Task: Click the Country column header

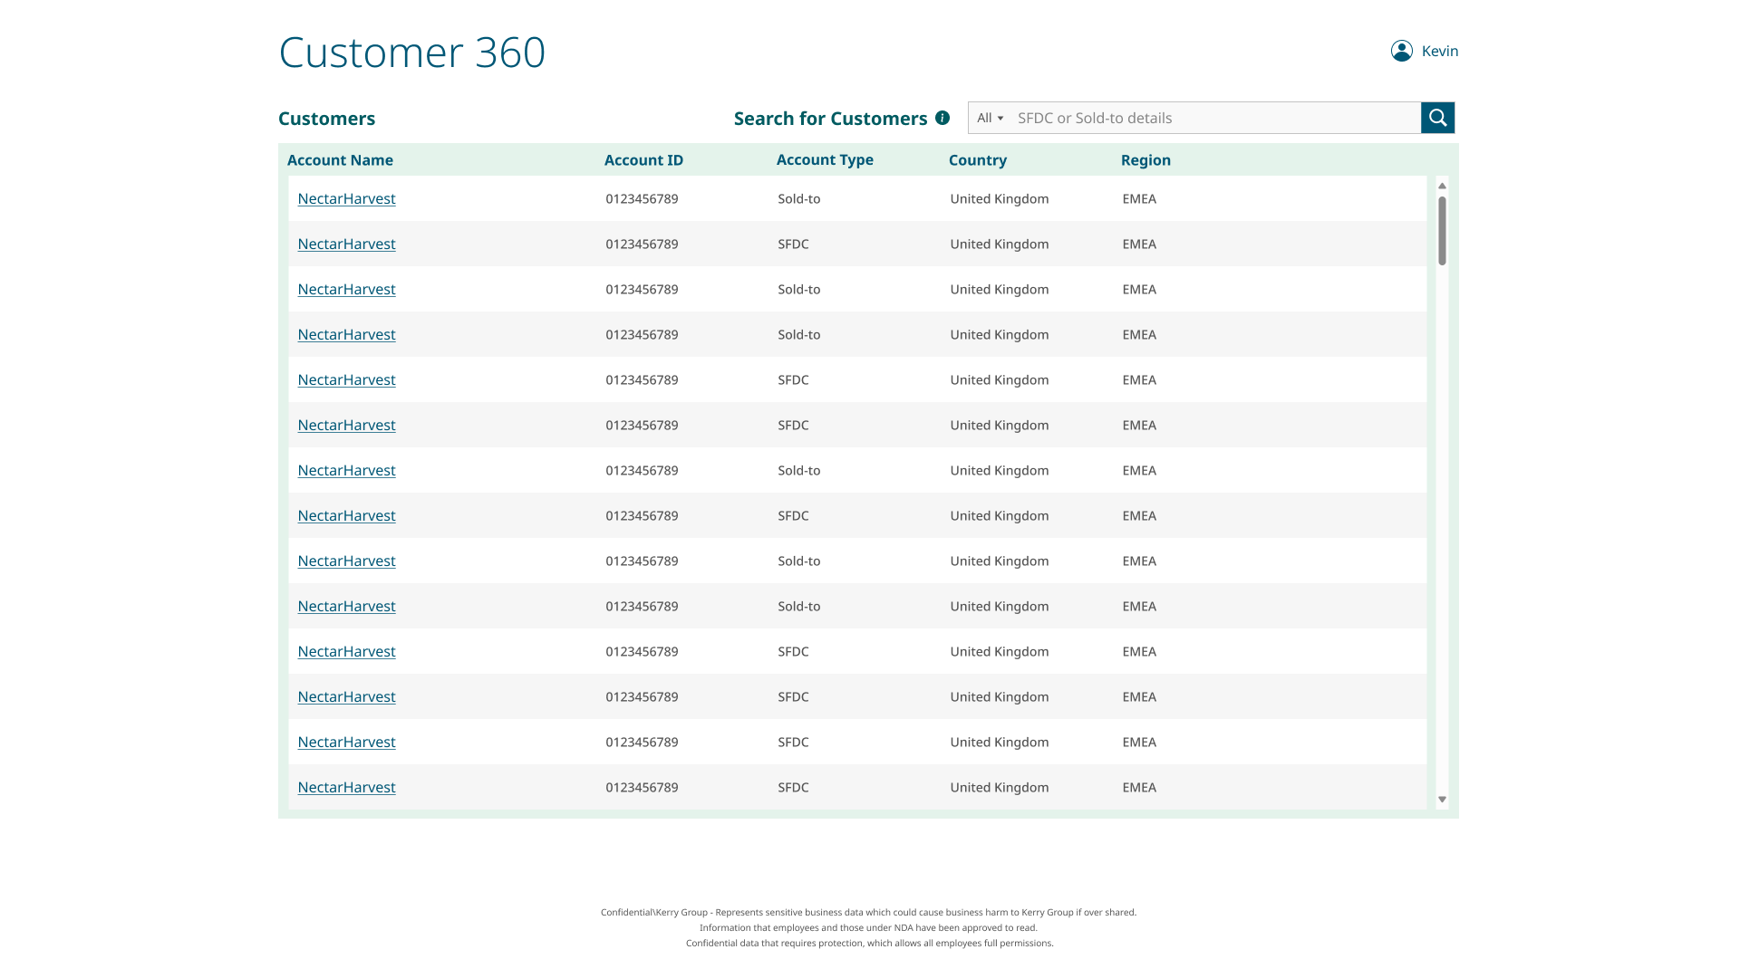Action: (x=977, y=160)
